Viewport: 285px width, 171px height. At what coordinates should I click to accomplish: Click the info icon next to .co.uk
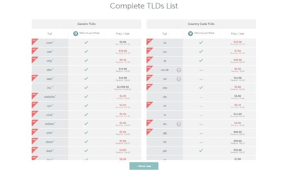(179, 70)
